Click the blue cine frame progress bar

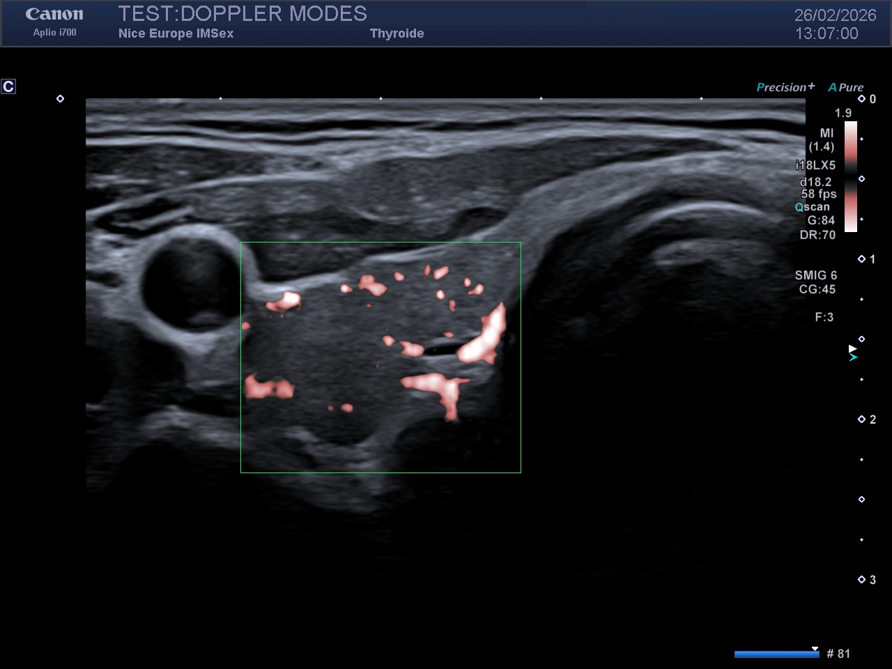pos(776,654)
